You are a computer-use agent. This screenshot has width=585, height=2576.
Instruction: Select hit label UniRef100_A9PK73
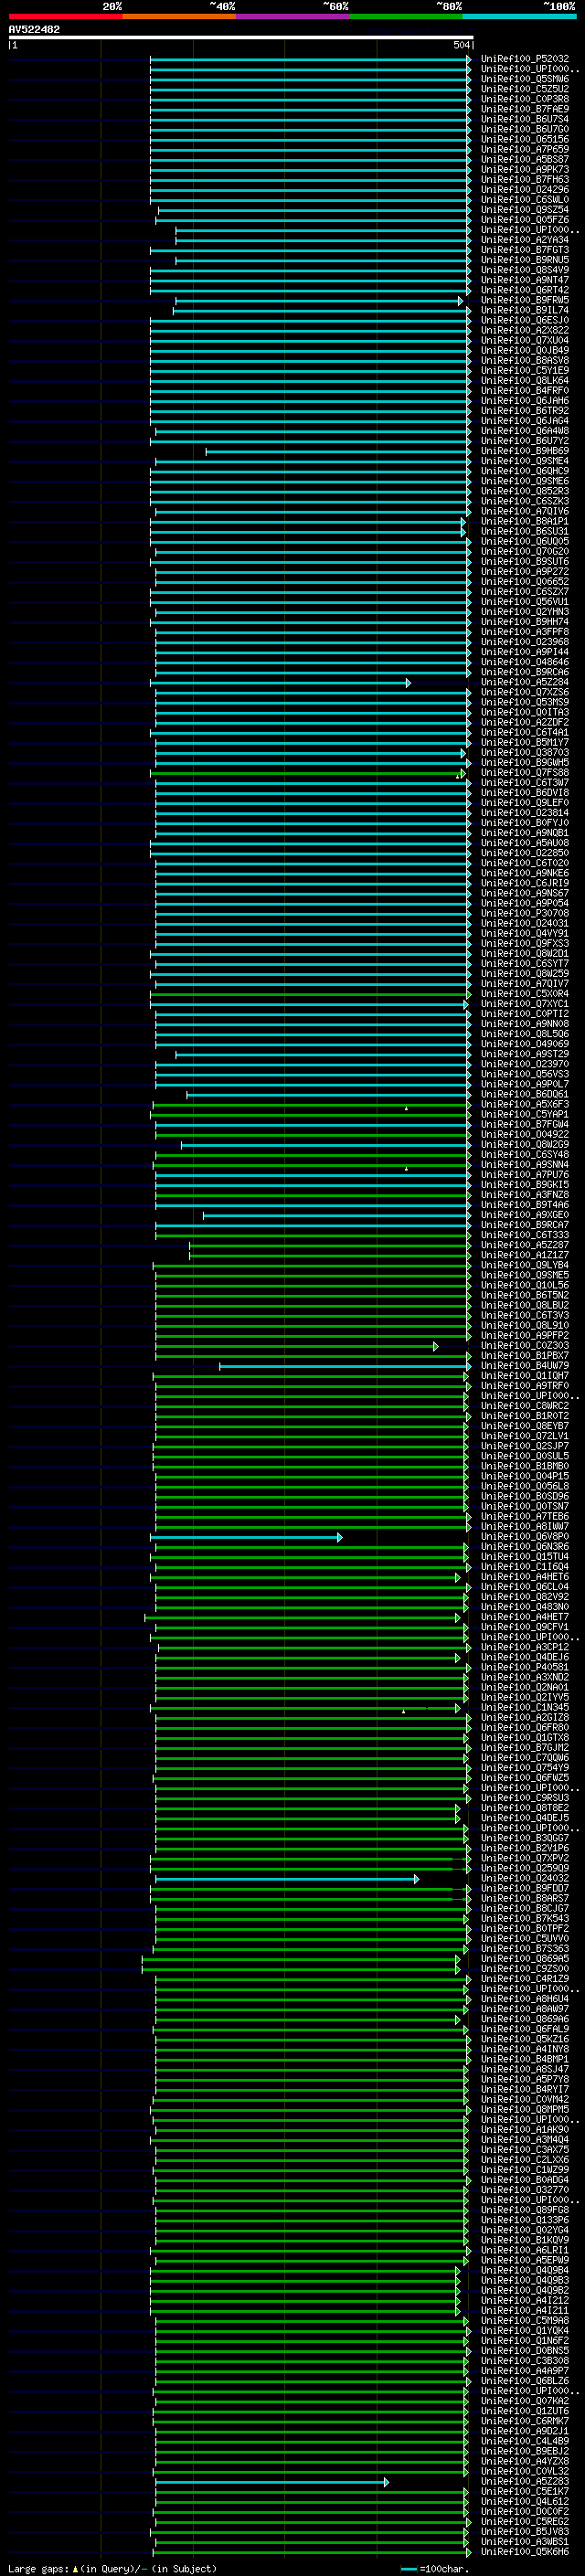click(x=525, y=169)
